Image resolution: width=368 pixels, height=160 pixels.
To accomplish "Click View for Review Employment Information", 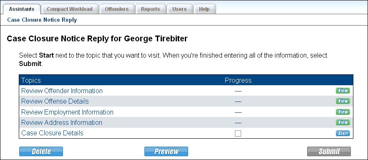I will (x=343, y=112).
